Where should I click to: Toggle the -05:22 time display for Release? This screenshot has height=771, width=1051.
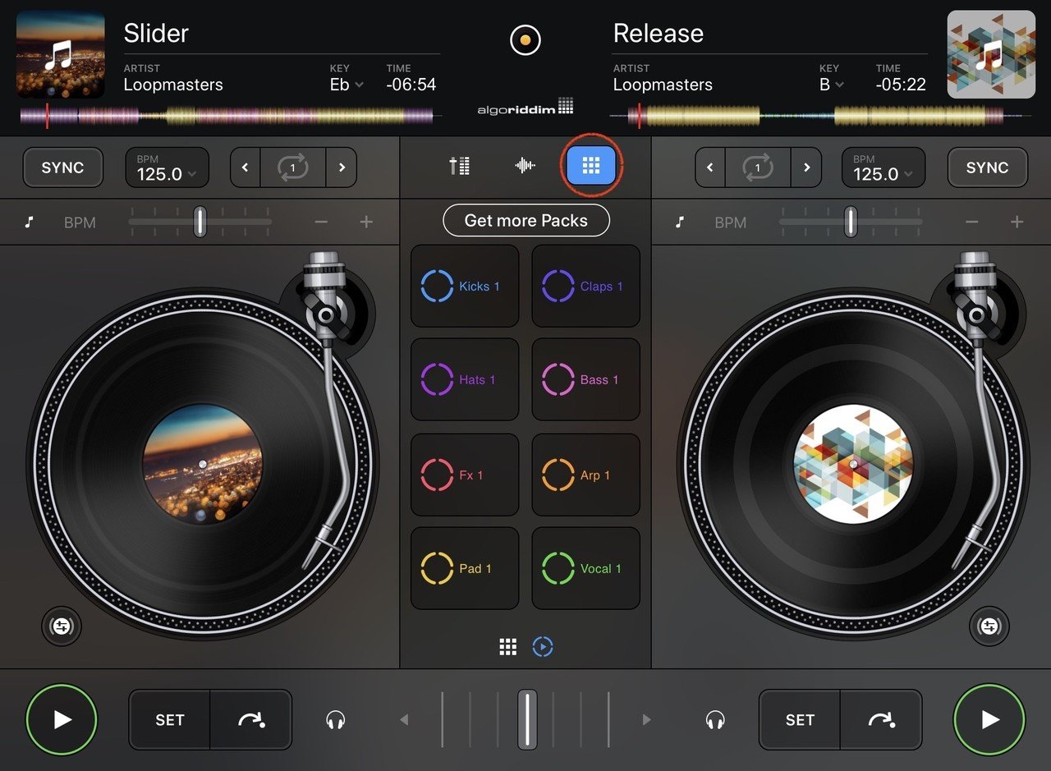(901, 85)
